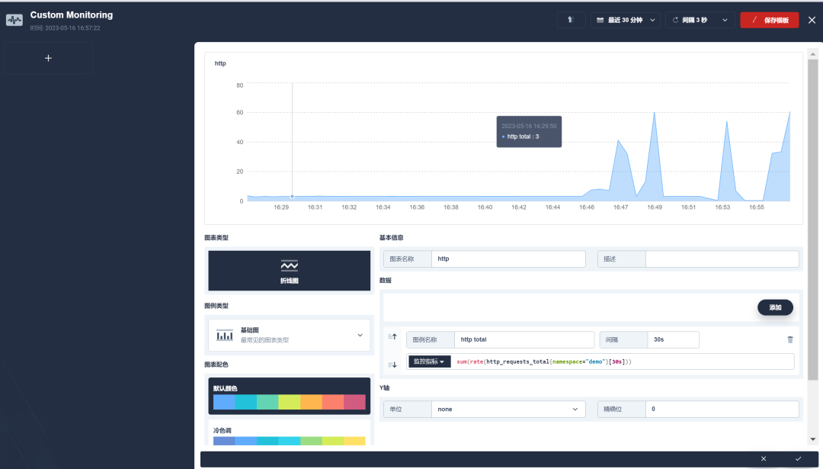This screenshot has height=469, width=823.
Task: Click the refresh icon in interval selector
Action: [x=675, y=20]
